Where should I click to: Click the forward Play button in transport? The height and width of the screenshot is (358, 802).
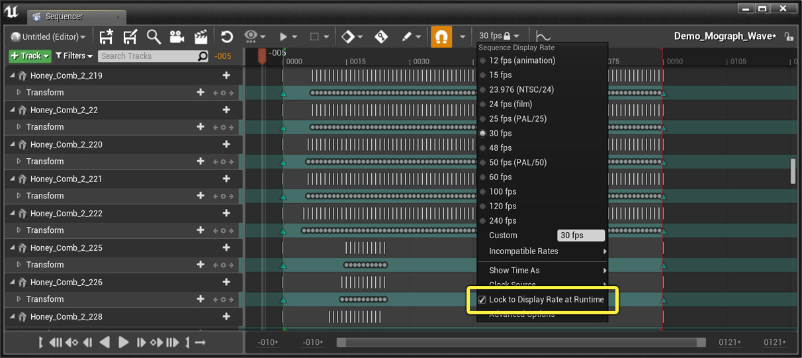tap(124, 342)
